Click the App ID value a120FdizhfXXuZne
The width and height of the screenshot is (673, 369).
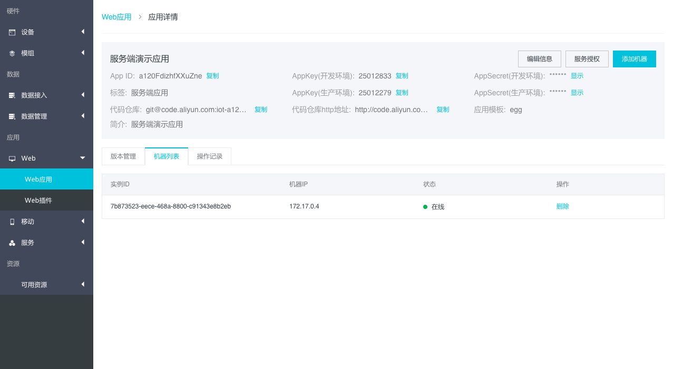[x=170, y=76]
